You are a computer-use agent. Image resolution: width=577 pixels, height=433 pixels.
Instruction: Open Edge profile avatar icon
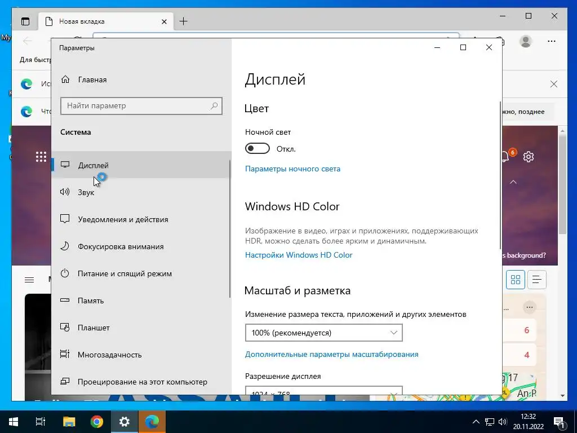pos(526,41)
